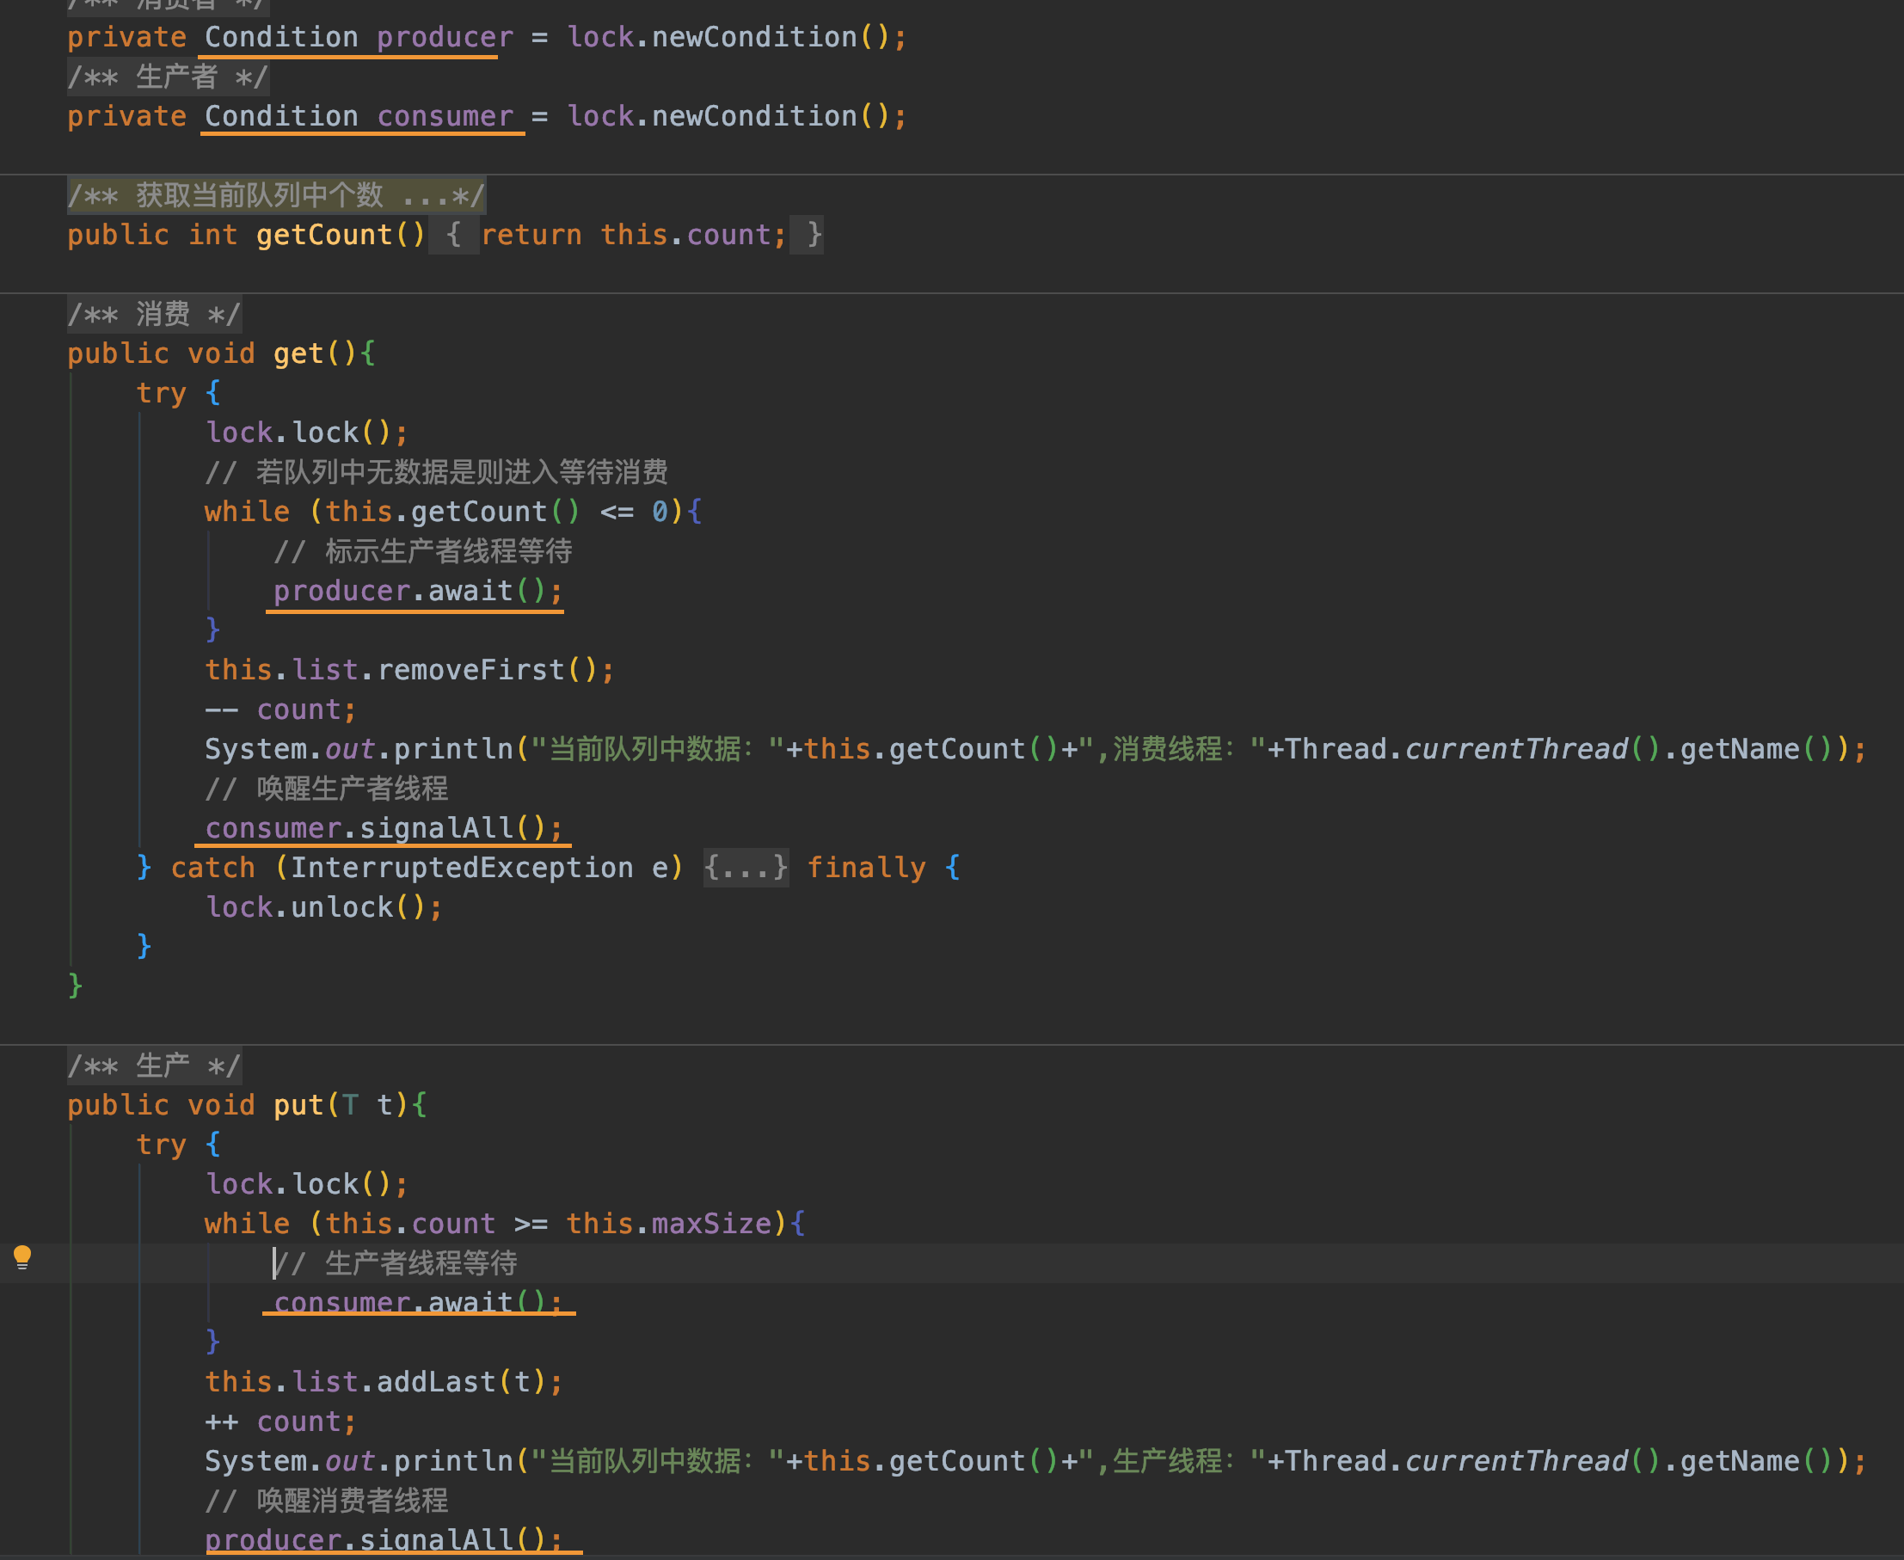Click the underlined producer.signalAll() call
This screenshot has height=1560, width=1904.
(x=384, y=1540)
